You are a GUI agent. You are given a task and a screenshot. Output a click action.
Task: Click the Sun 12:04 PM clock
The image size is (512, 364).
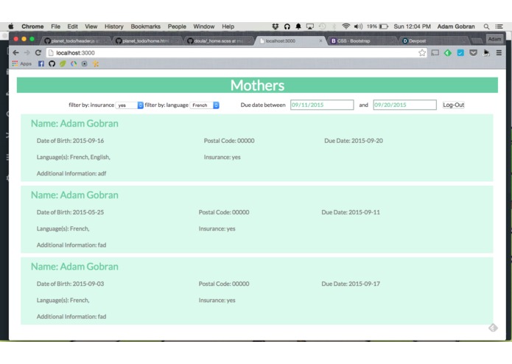click(412, 27)
